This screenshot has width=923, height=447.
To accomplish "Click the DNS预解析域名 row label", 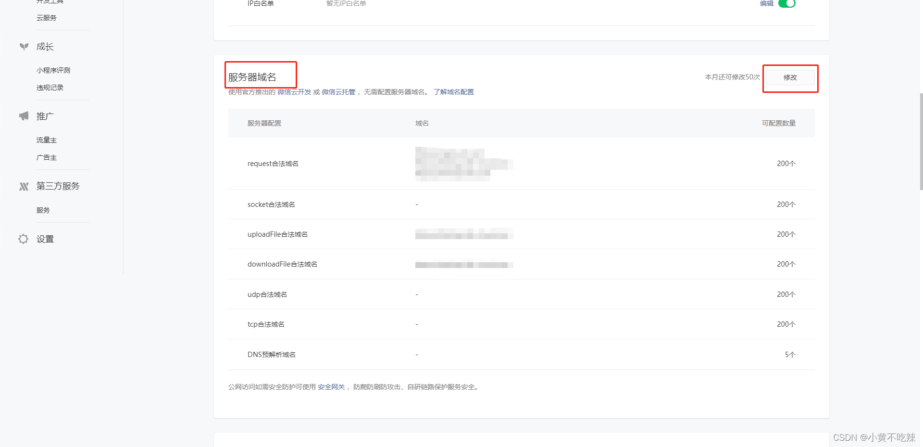I will coord(272,355).
